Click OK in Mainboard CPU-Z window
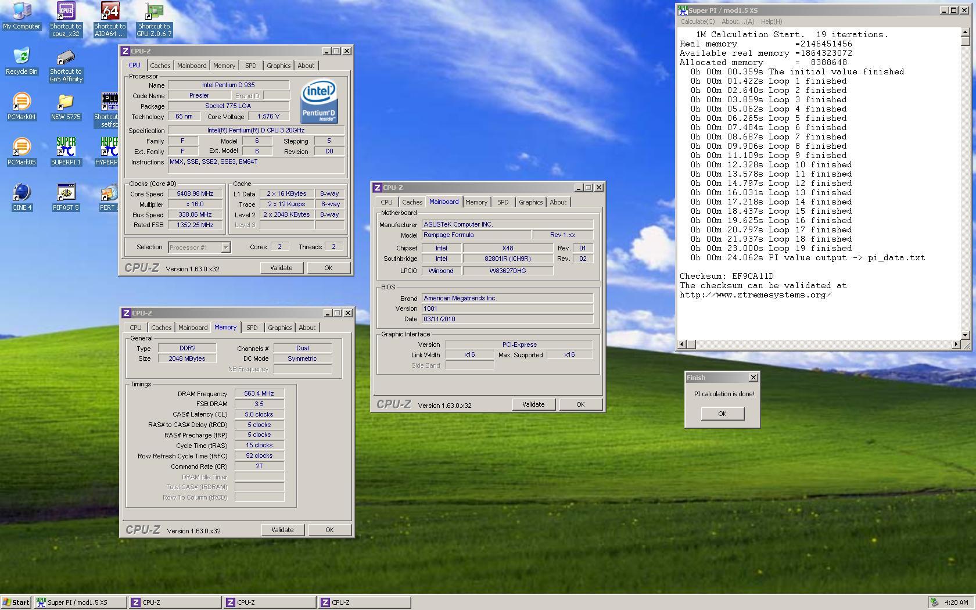976x610 pixels. (x=580, y=404)
